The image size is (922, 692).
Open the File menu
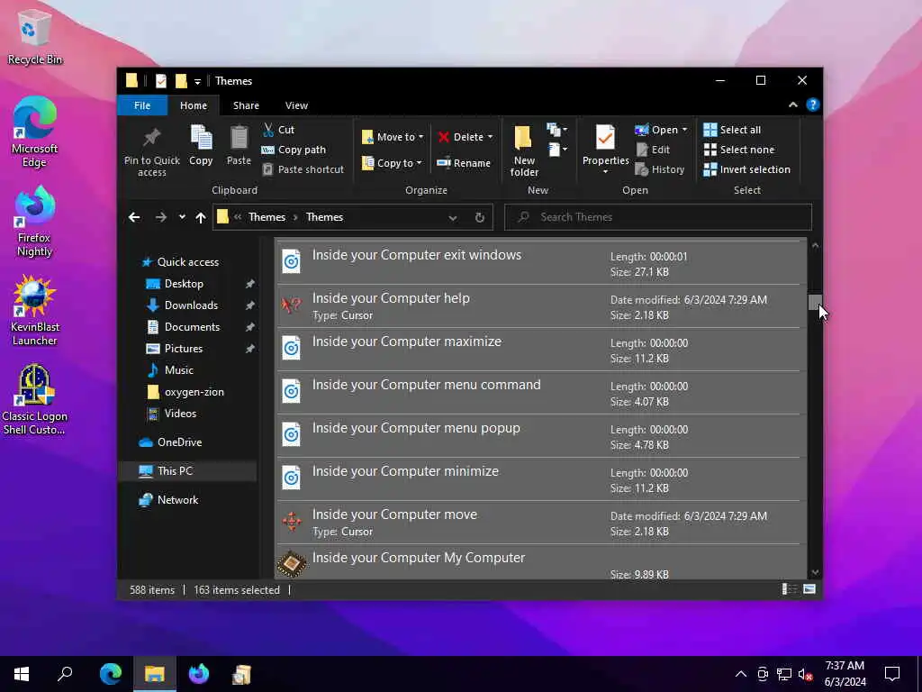pyautogui.click(x=142, y=105)
